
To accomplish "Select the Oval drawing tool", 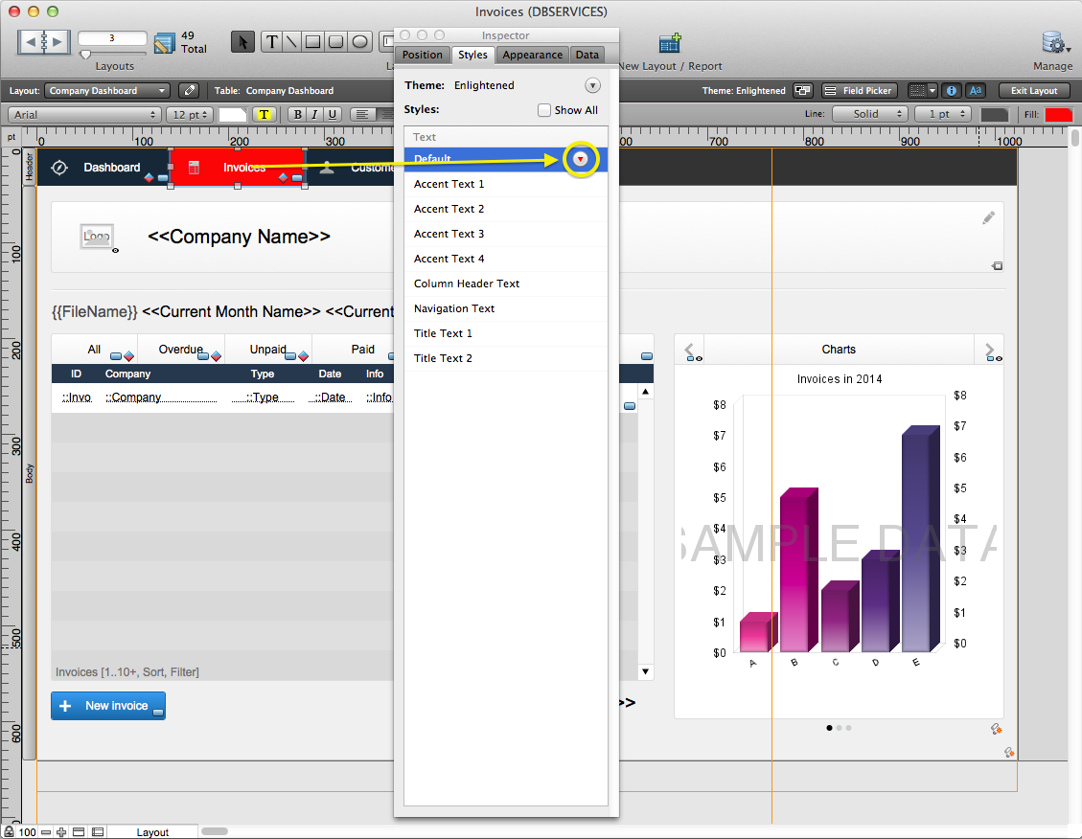I will coord(361,42).
